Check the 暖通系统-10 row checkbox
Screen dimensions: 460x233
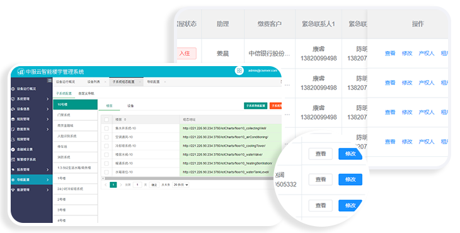click(x=106, y=164)
